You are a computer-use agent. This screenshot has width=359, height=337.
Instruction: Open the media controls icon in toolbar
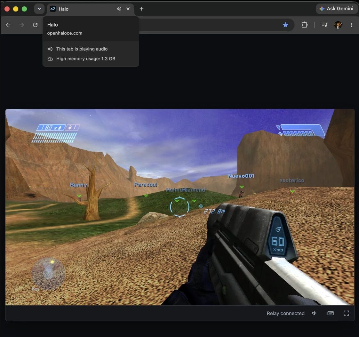[324, 25]
